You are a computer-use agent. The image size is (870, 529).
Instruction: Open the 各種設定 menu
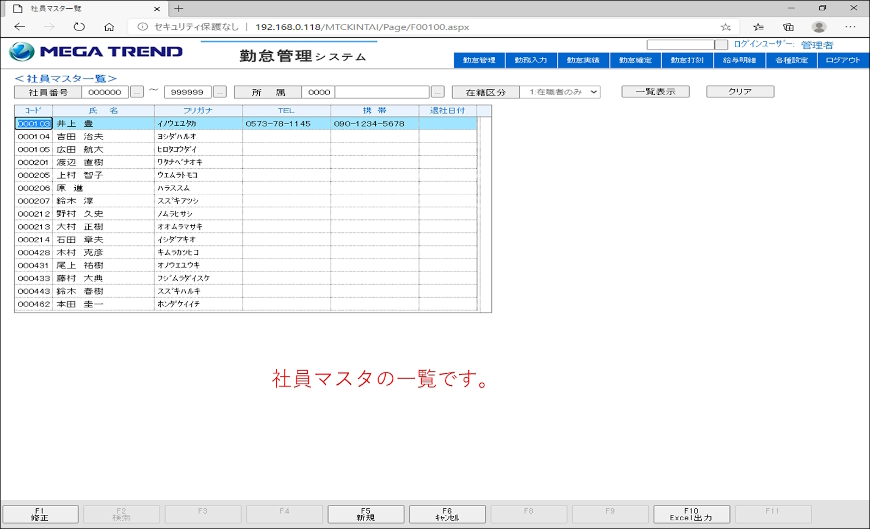click(792, 60)
